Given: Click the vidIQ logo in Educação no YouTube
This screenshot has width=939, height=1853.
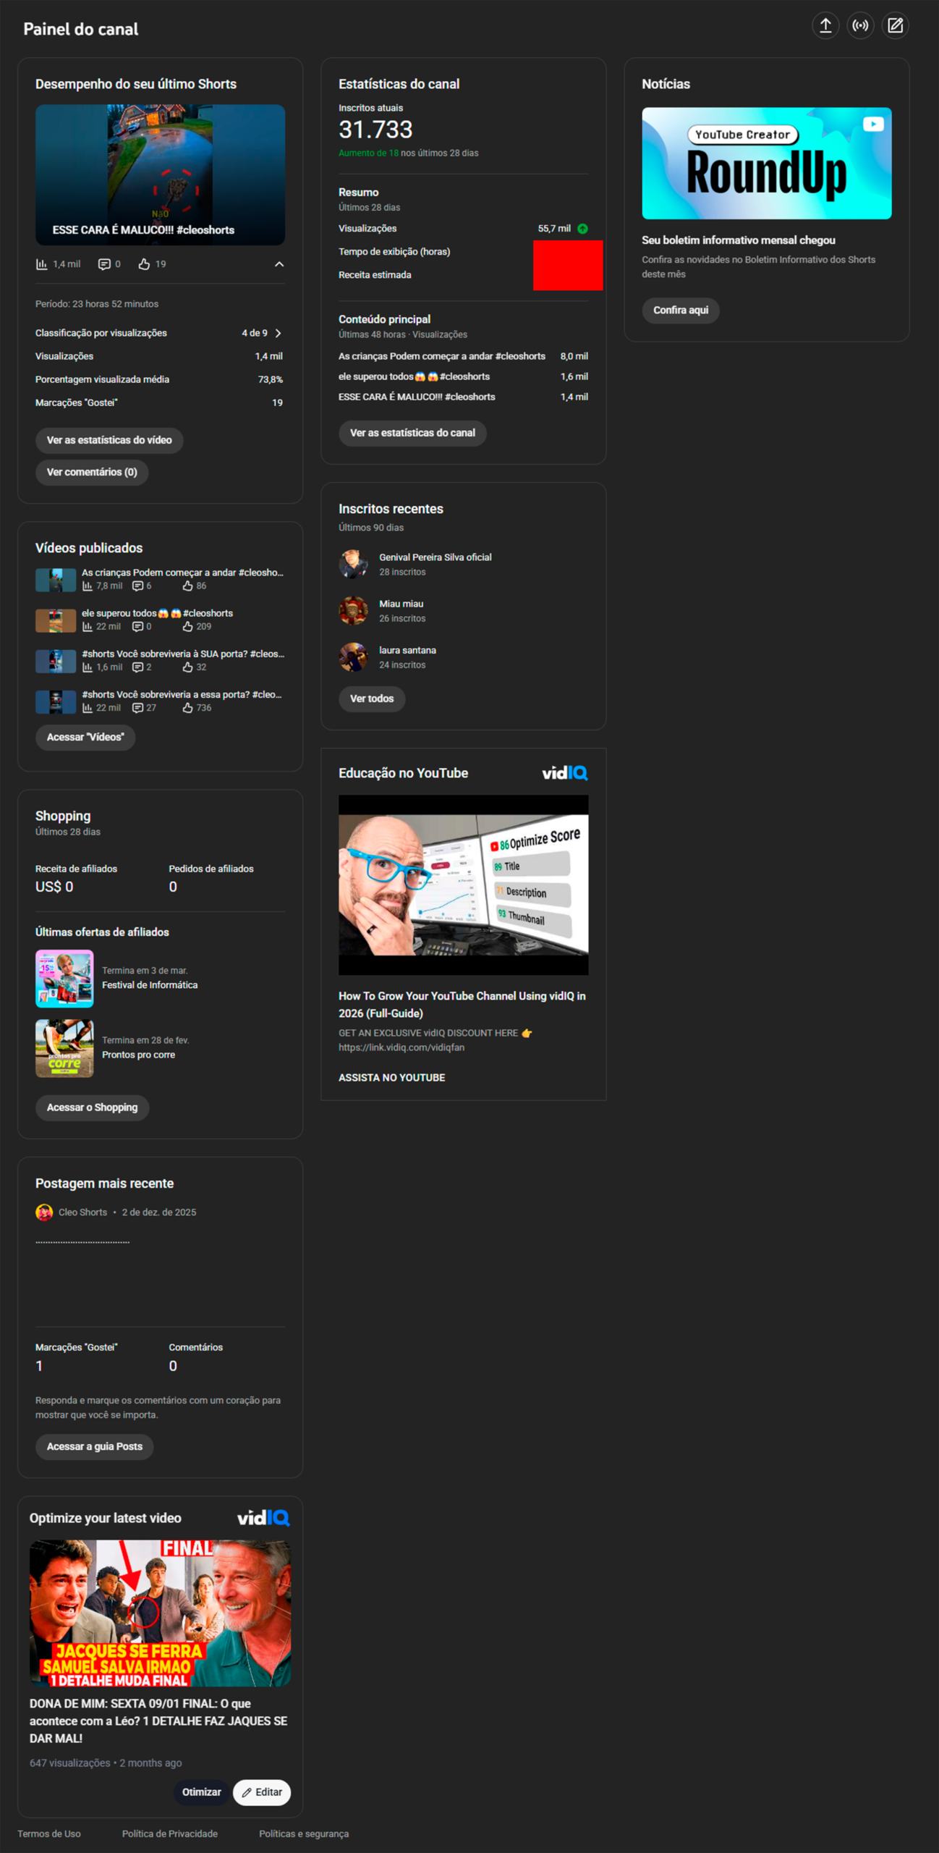Looking at the screenshot, I should [x=564, y=773].
